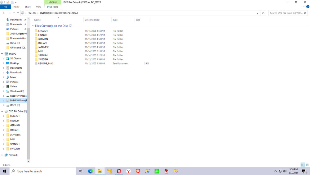This screenshot has height=175, width=310.
Task: Navigate back with the Back arrow
Action: tap(4, 13)
